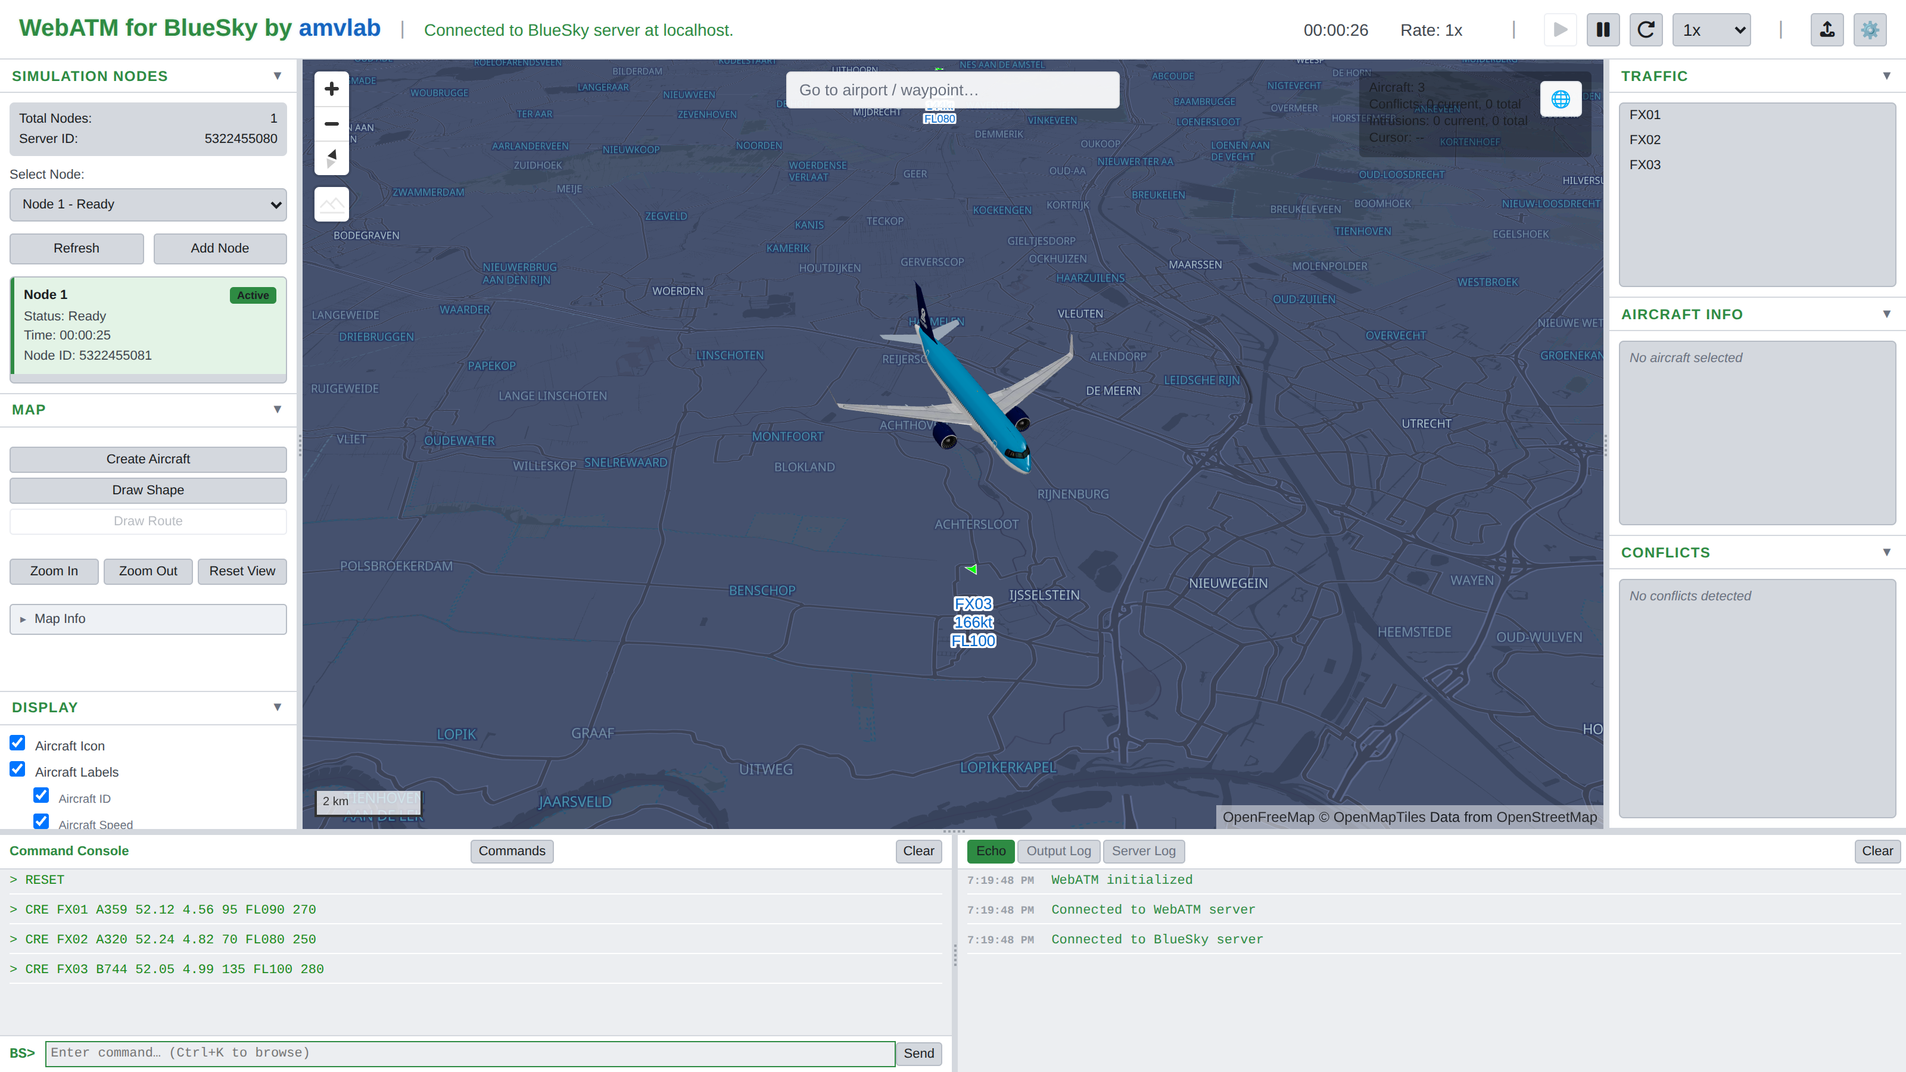Clear the command console

click(918, 851)
